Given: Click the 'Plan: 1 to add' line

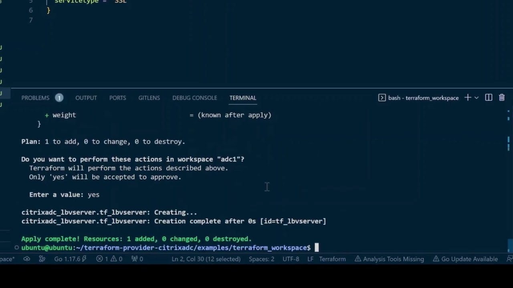Looking at the screenshot, I should click(x=103, y=142).
